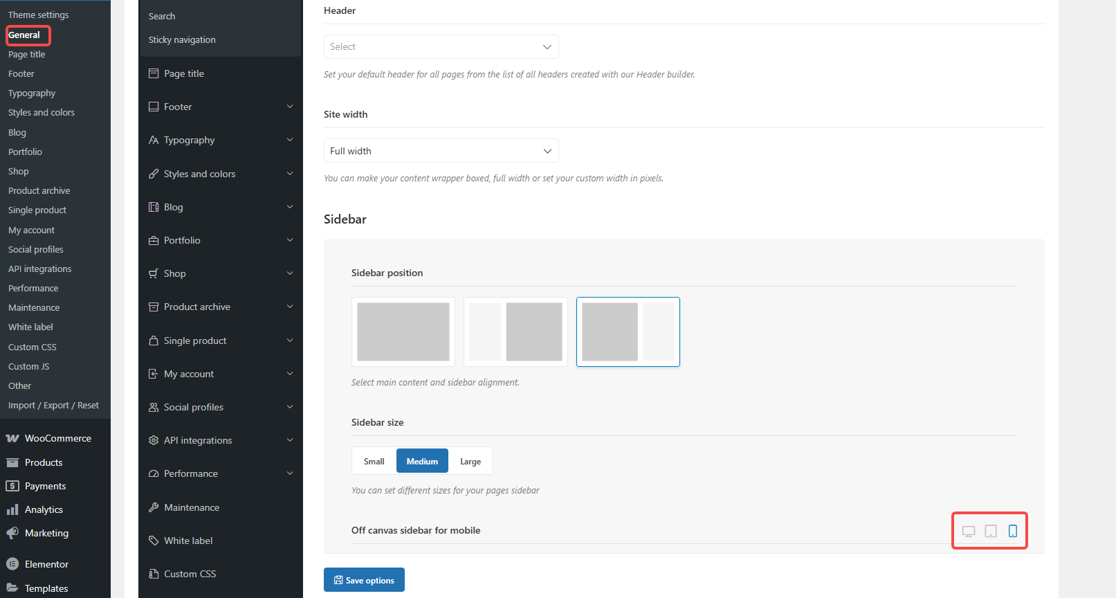Click the Typography panel icon
Viewport: 1116px width, 598px height.
tap(154, 141)
